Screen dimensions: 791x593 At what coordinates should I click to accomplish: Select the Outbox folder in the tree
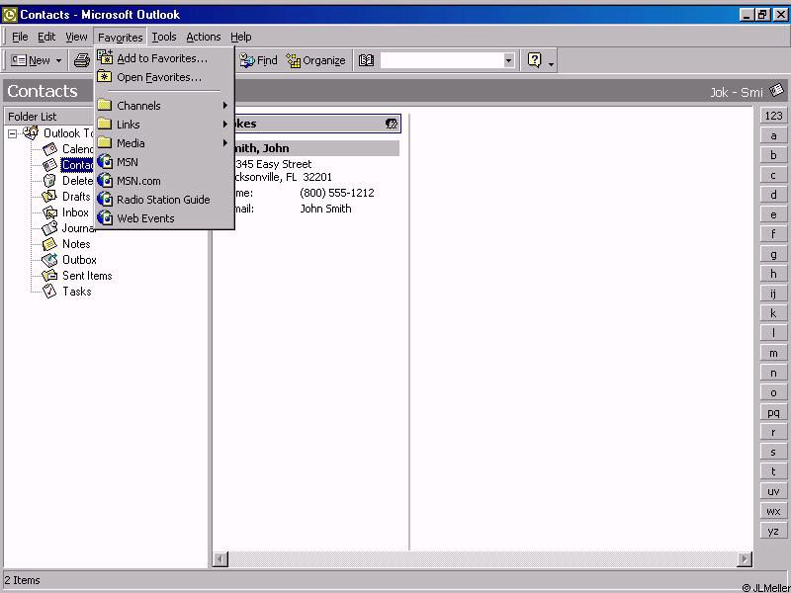pyautogui.click(x=79, y=260)
